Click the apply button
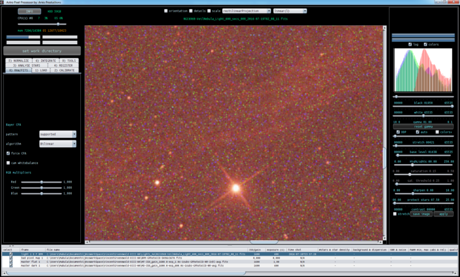This screenshot has height=277, width=460. (443, 214)
